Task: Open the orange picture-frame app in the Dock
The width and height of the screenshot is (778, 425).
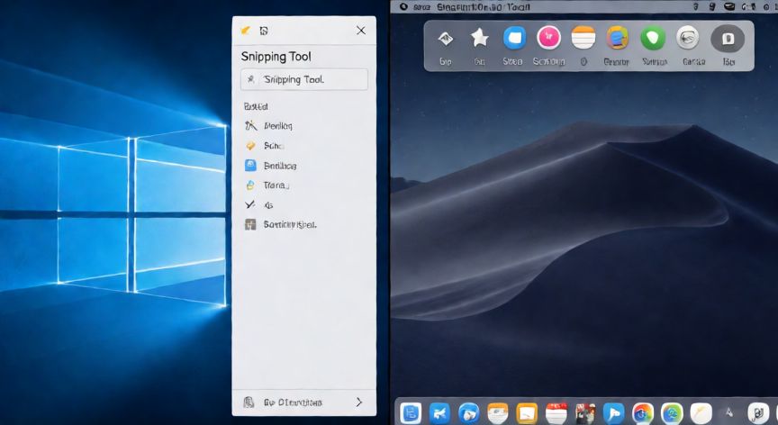Action: point(527,413)
